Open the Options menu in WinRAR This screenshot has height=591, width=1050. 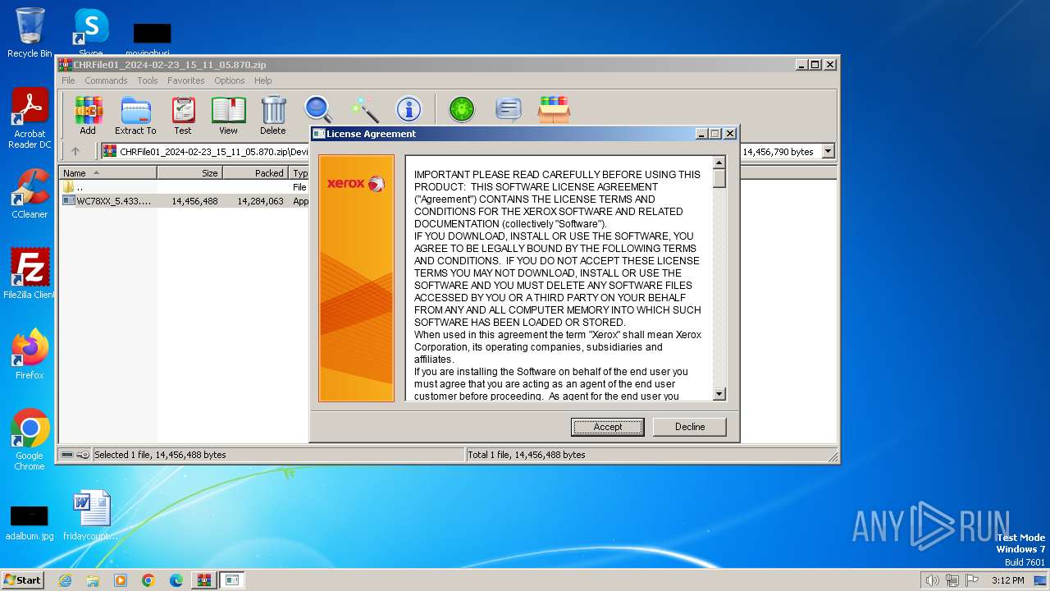(230, 80)
